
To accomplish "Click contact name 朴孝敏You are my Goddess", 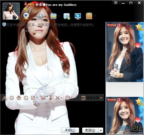I will click(x=56, y=5).
